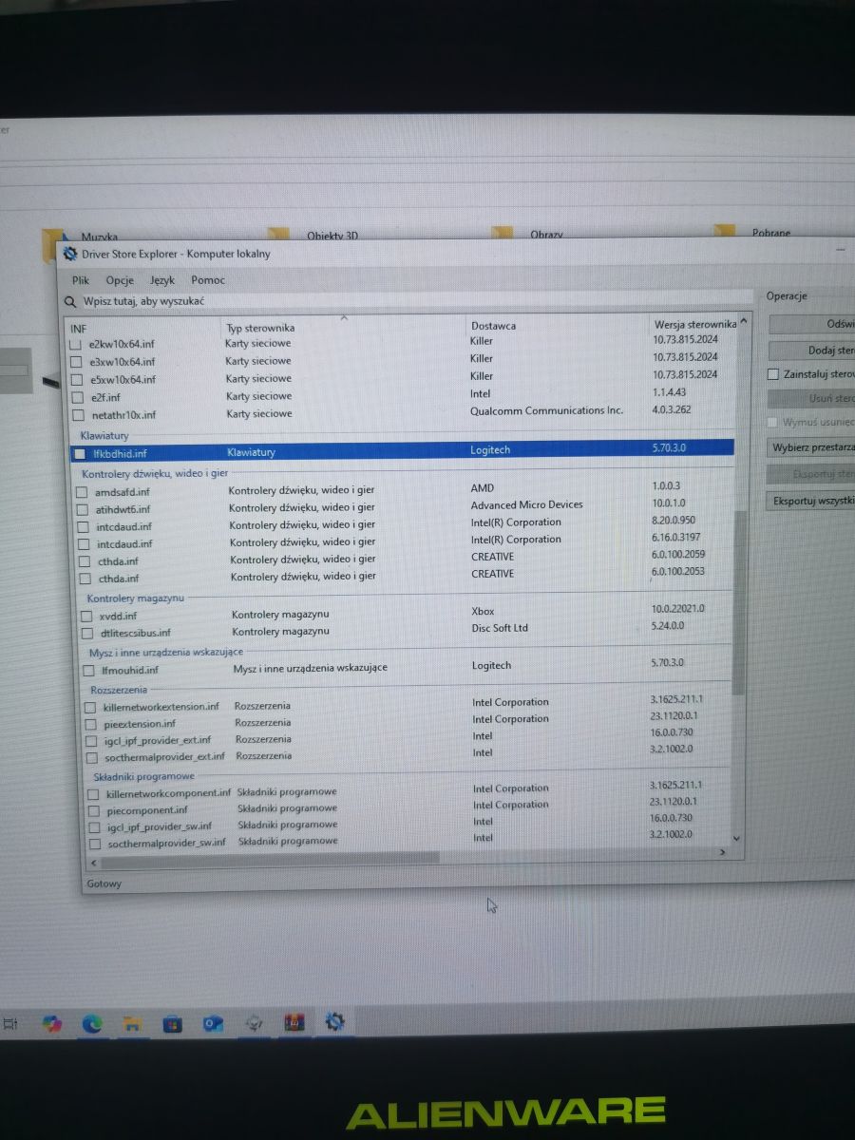Collapse the Mysz i inne urządzenia wskazujące group

point(165,652)
